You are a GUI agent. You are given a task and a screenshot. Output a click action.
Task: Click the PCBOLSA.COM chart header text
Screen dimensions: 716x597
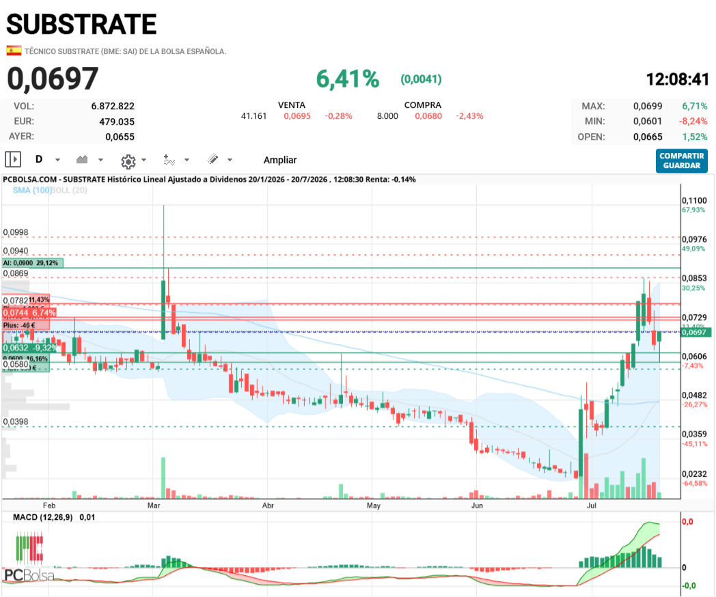pos(209,180)
